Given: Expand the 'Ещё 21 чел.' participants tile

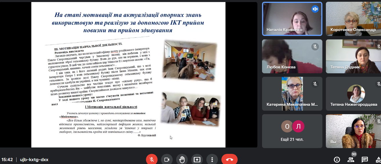Looking at the screenshot, I should pos(292,131).
